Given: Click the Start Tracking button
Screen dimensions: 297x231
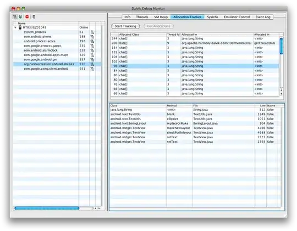Looking at the screenshot, I should (125, 26).
